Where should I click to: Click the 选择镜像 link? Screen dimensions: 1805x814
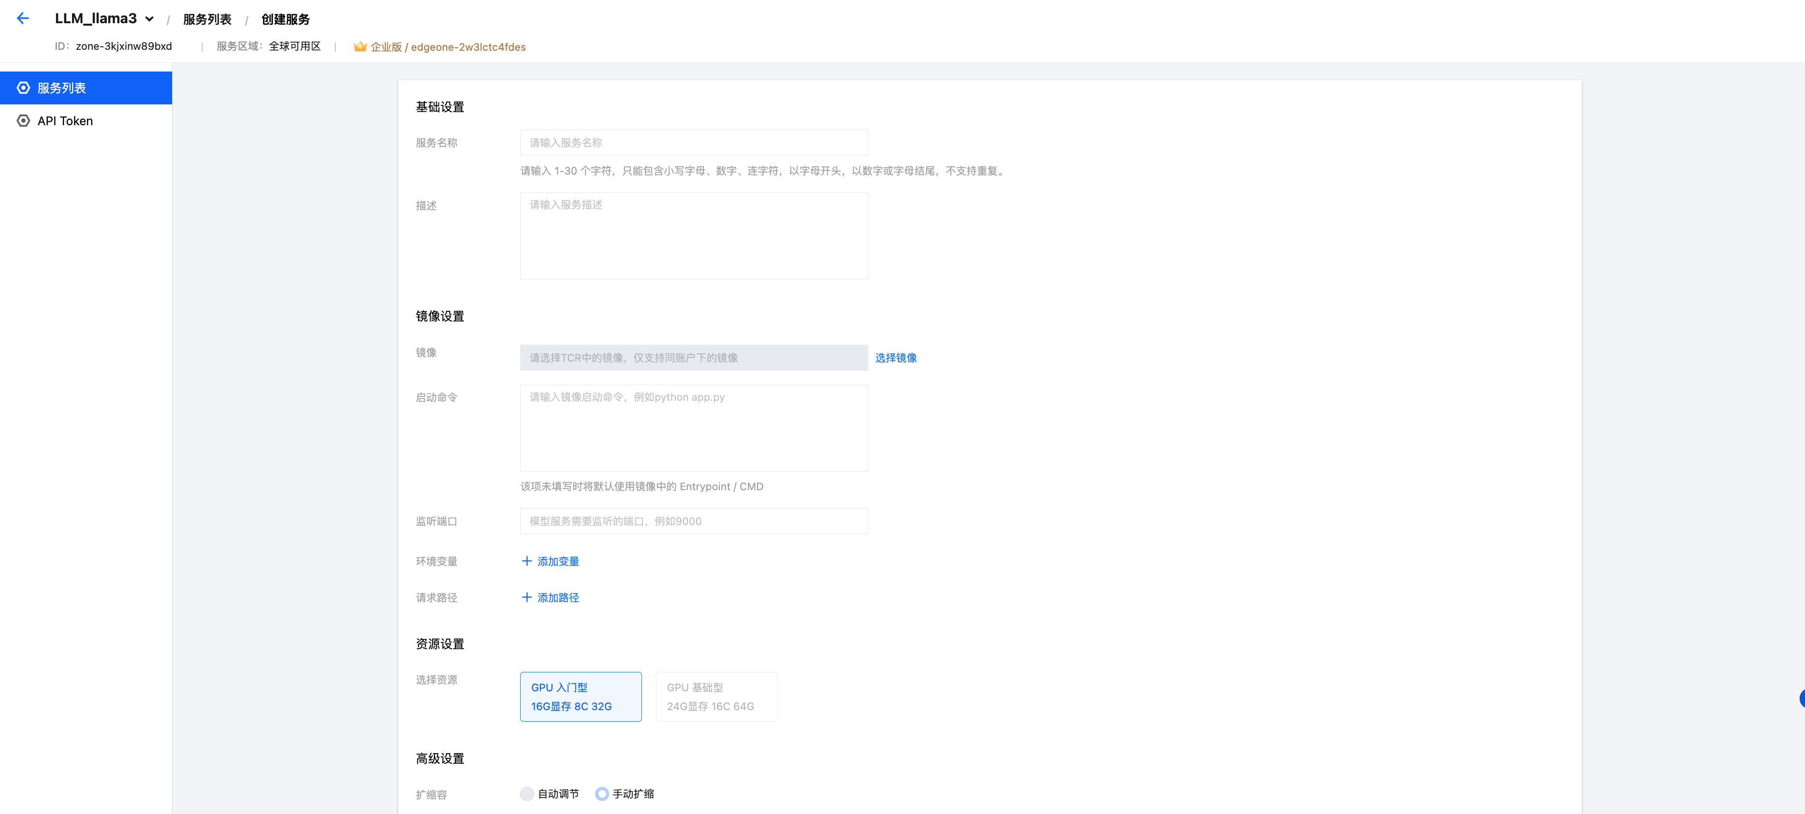point(895,357)
